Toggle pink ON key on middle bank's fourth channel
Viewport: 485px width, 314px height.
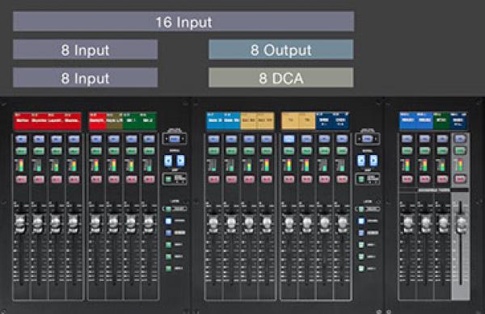coord(267,179)
